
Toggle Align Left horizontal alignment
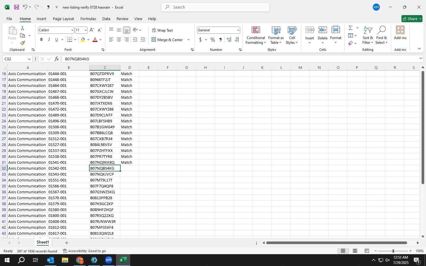[x=111, y=40]
